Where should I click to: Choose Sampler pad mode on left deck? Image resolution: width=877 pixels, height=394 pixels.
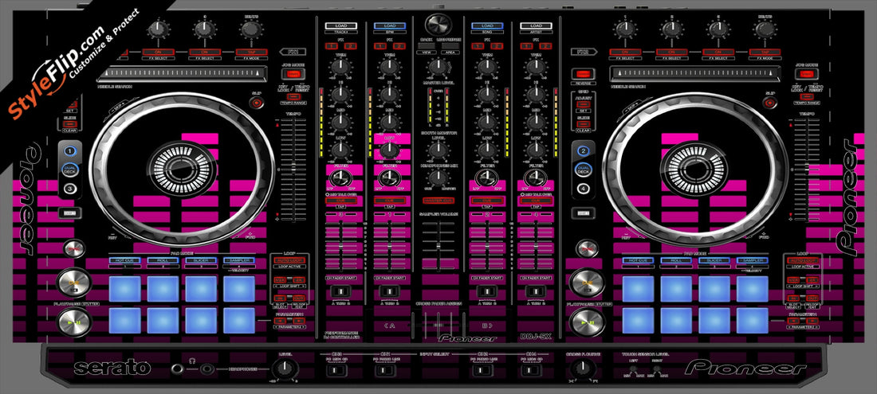pyautogui.click(x=239, y=260)
